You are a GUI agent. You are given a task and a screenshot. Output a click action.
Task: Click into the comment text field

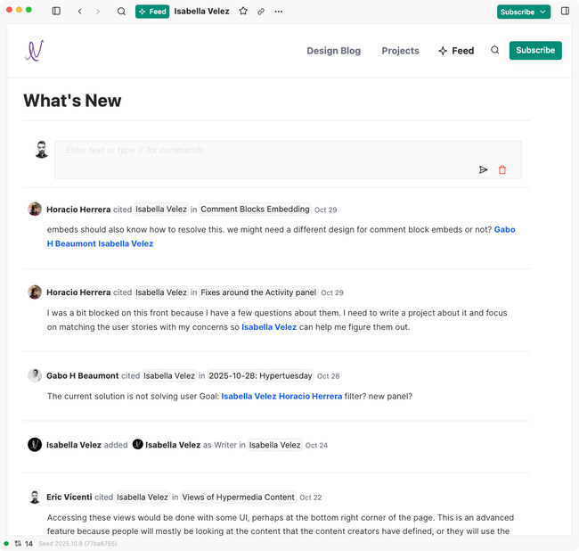pyautogui.click(x=267, y=151)
